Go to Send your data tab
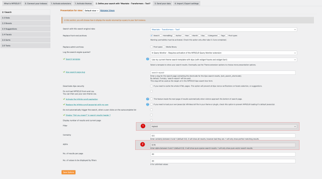The image size is (322, 179). point(163,4)
